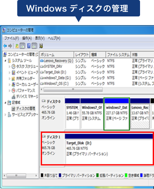The image size is (154, 189).
Task: Click ベーシック cell in Lenovo_Recovery row
Action: [x=98, y=61]
